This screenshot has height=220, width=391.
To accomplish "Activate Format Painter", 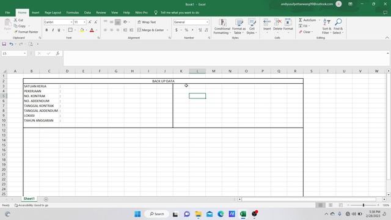I will coord(26,32).
